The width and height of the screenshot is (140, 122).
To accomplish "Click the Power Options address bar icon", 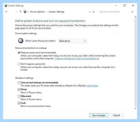I will click(x=25, y=12).
